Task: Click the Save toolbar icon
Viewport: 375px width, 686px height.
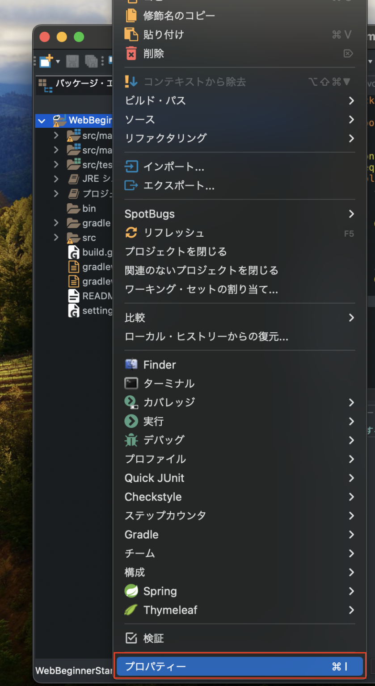Action: point(72,61)
